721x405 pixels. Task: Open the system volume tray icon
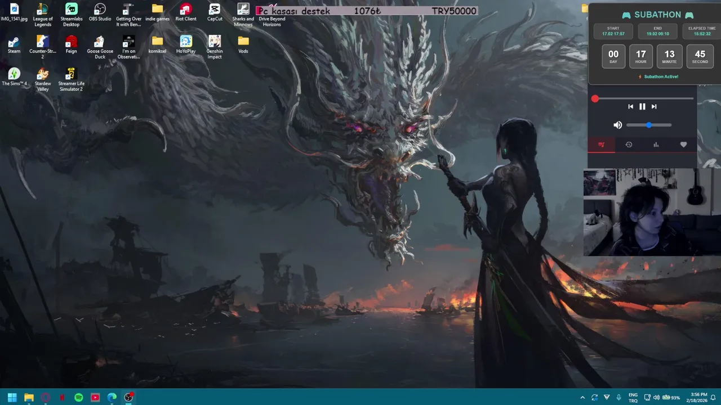(x=656, y=397)
